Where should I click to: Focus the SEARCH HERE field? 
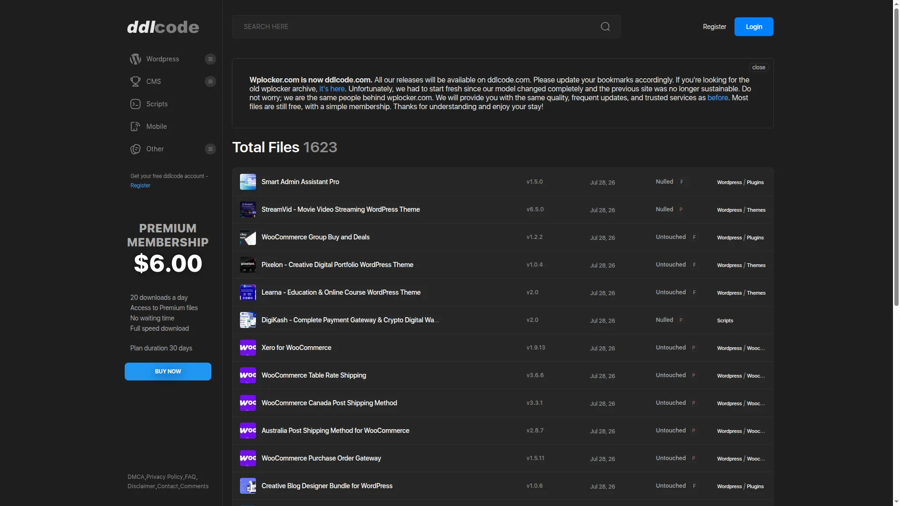427,27
